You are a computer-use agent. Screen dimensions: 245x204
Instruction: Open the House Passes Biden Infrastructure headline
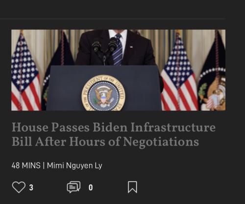[114, 134]
